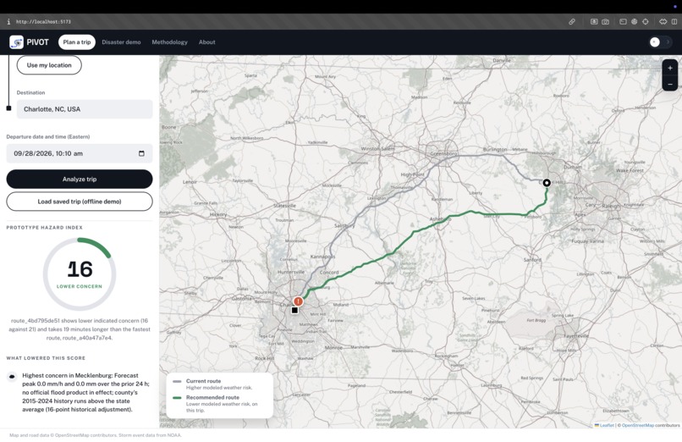Click the camera screenshot icon in browser bar

pos(606,21)
